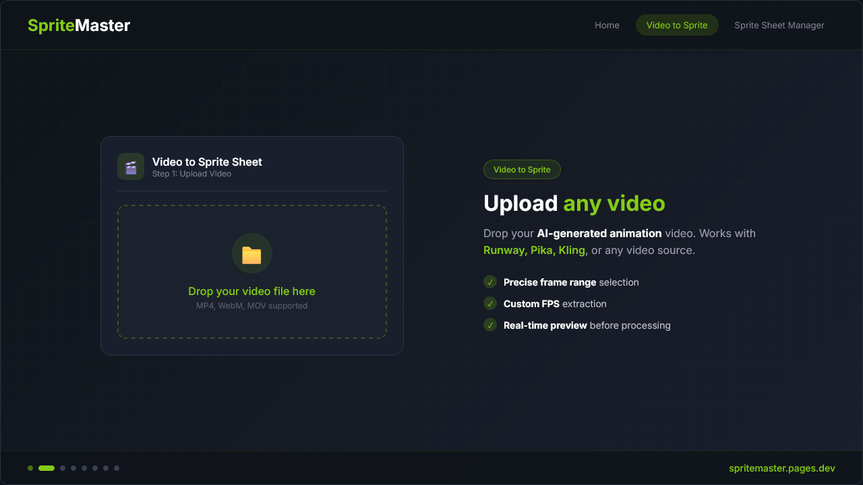
Task: Click the green Video to Sprite badge
Action: pyautogui.click(x=522, y=169)
